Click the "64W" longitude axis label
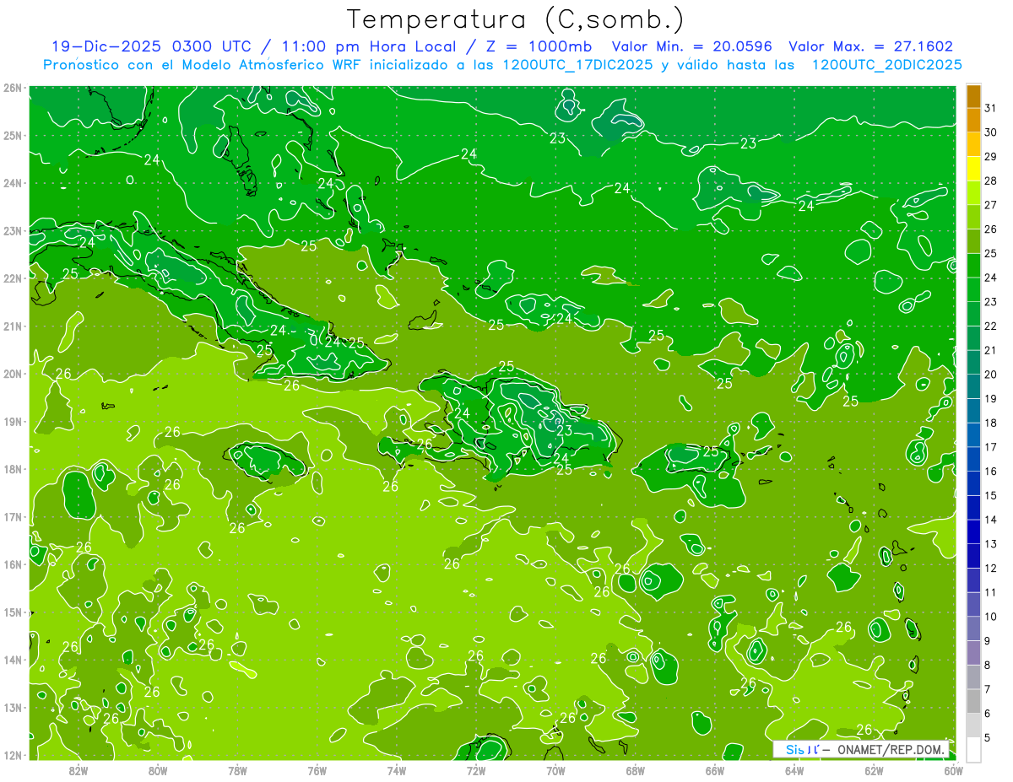1013x782 pixels. (794, 770)
